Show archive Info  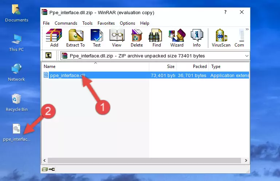pos(197,38)
